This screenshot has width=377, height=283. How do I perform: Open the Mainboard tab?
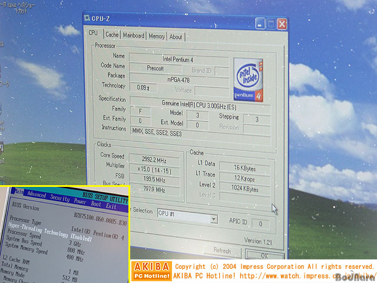pos(134,35)
